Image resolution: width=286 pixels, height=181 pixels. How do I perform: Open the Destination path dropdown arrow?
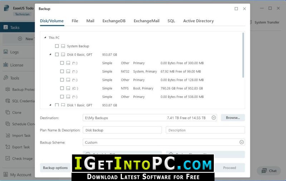[213, 118]
